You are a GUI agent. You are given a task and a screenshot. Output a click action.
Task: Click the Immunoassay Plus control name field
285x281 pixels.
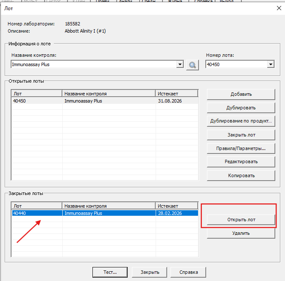[93, 64]
